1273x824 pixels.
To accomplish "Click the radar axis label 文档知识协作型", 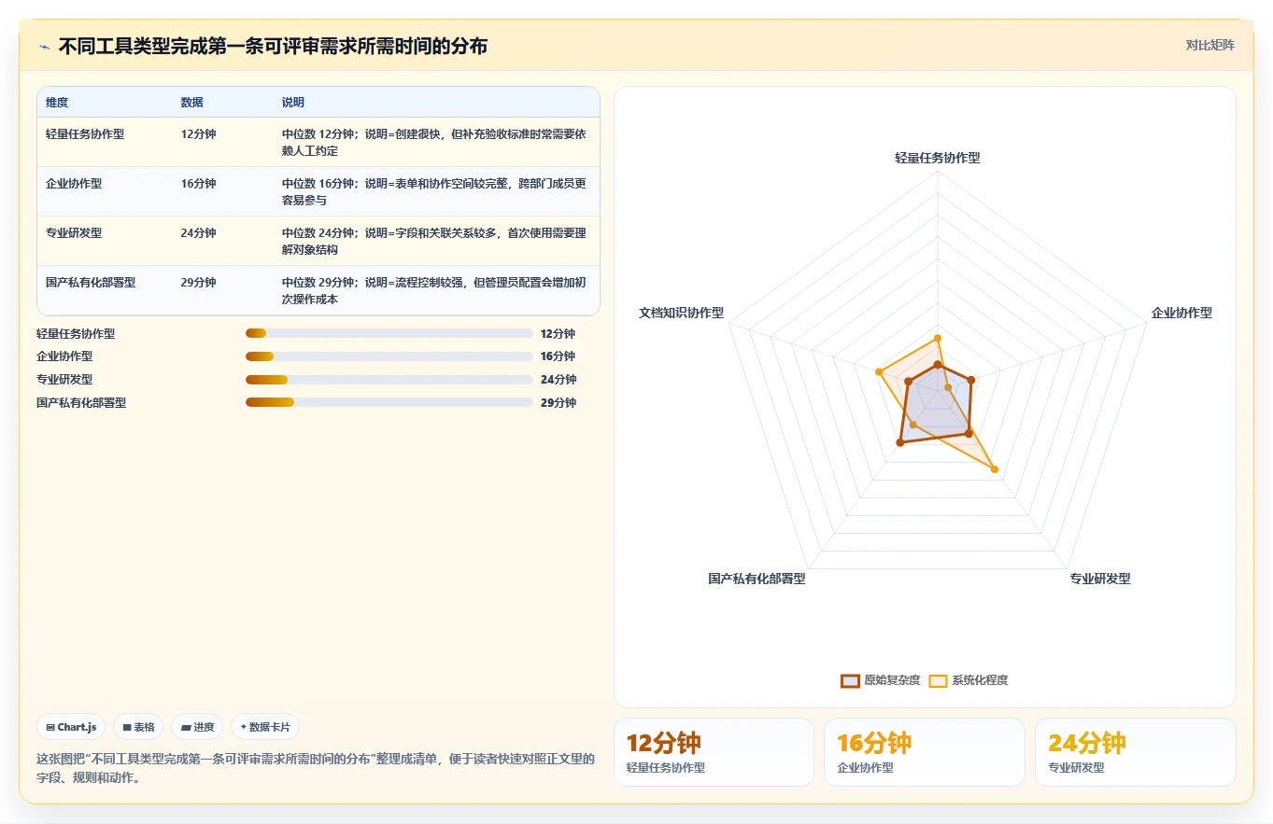I will 681,313.
